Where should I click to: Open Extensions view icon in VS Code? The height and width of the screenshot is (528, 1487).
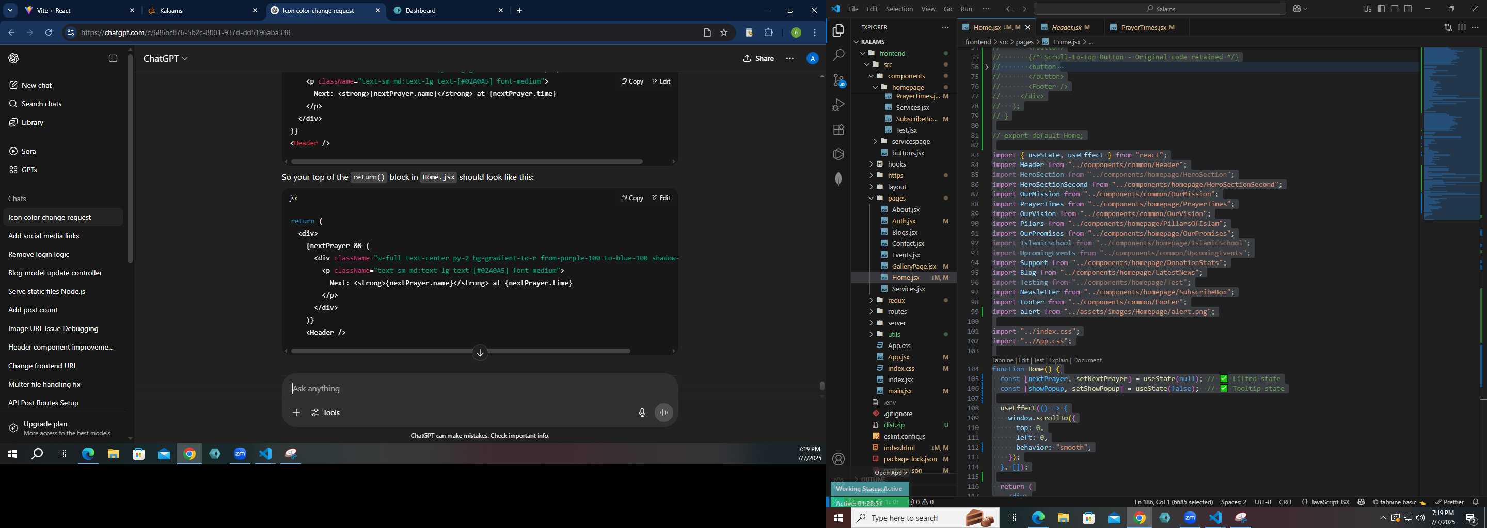(839, 130)
